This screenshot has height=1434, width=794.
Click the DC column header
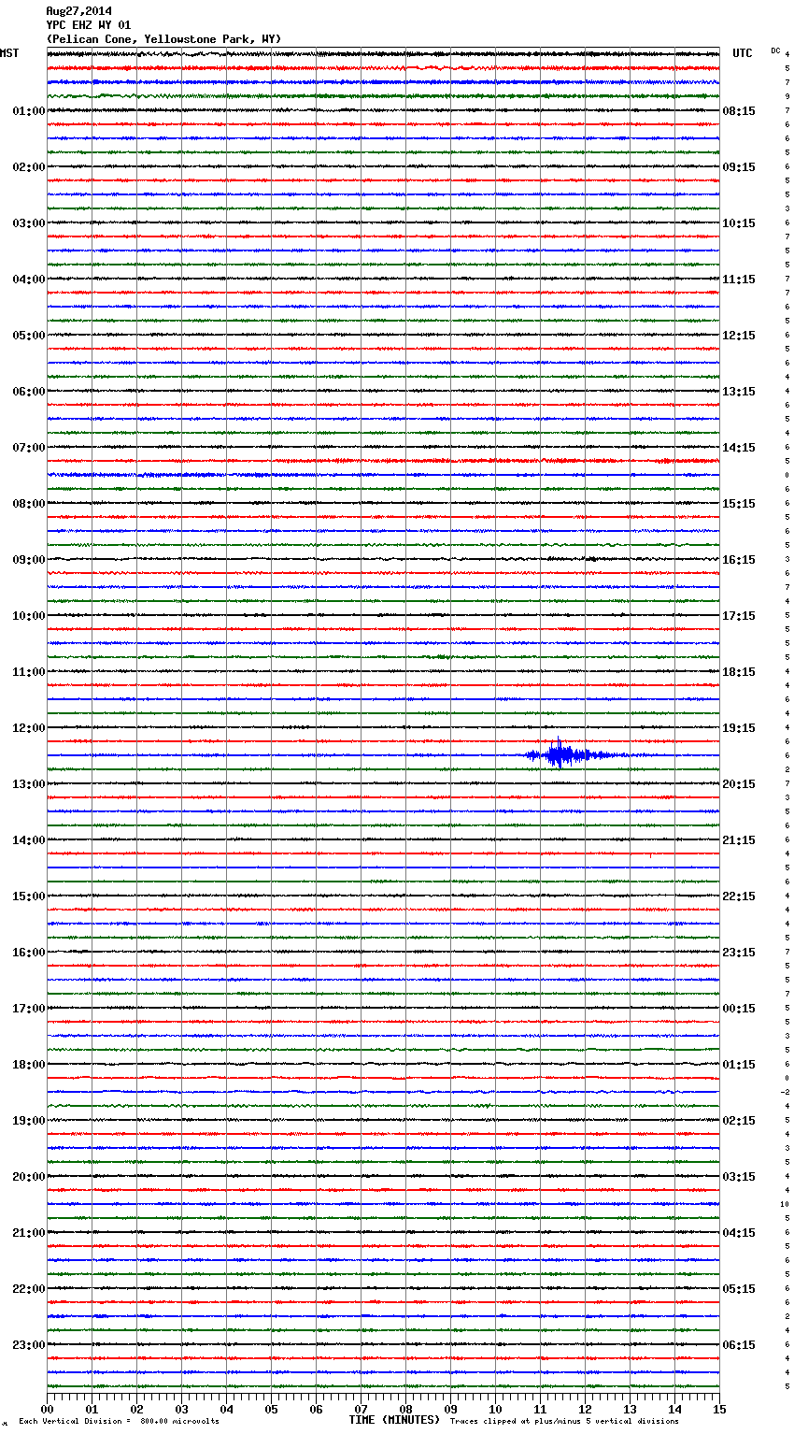775,50
